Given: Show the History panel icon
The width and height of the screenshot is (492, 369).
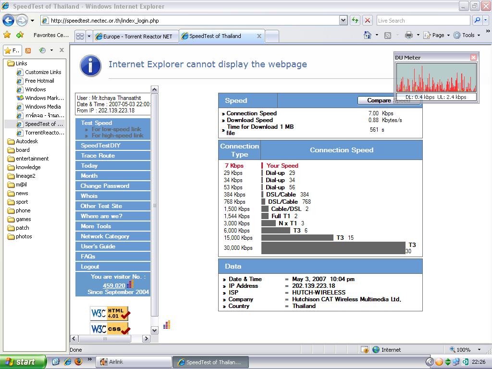Looking at the screenshot, I should (x=42, y=50).
